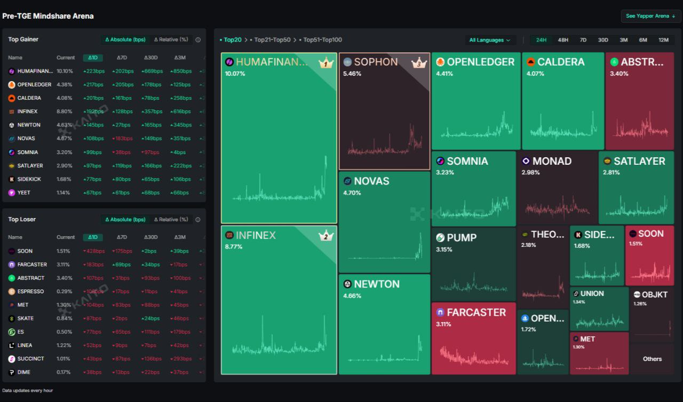Switch to the Top51-Top100 tab
Screen dimensions: 683x402
[321, 40]
